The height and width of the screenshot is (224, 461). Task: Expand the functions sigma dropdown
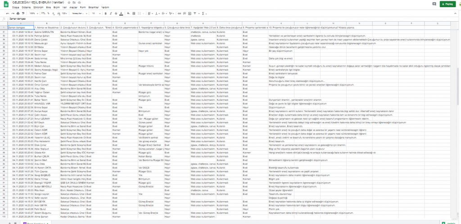[x=204, y=13]
